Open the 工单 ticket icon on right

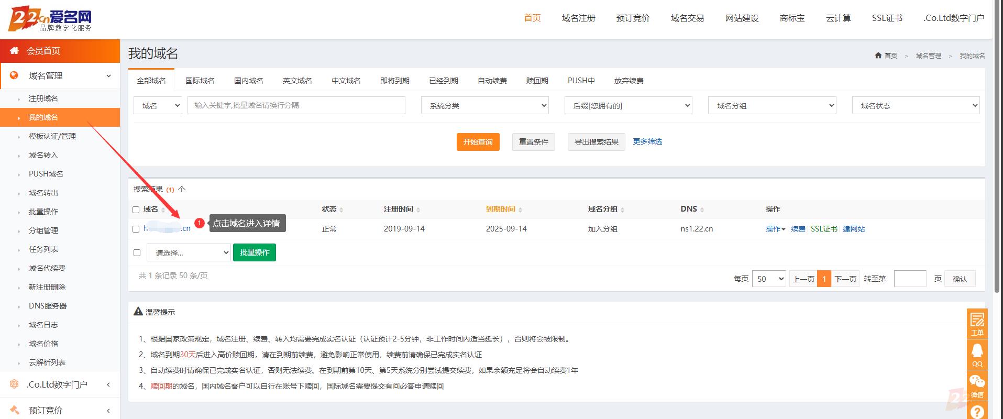coord(977,323)
